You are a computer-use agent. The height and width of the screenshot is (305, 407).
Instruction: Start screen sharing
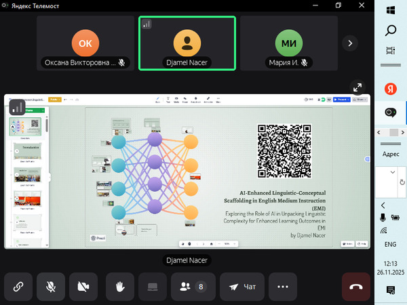click(x=152, y=287)
